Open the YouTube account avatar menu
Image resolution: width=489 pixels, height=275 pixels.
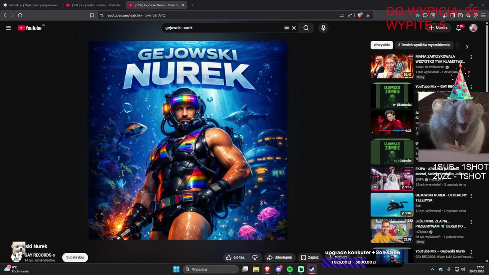click(x=473, y=27)
